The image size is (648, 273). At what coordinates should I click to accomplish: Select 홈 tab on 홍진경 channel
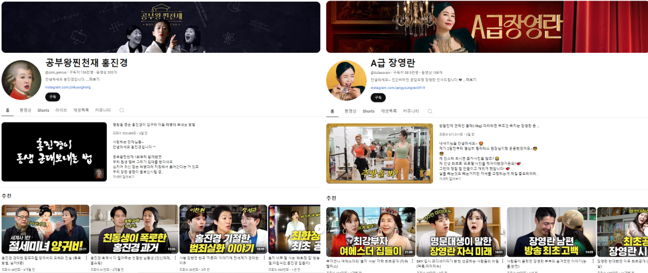click(8, 110)
